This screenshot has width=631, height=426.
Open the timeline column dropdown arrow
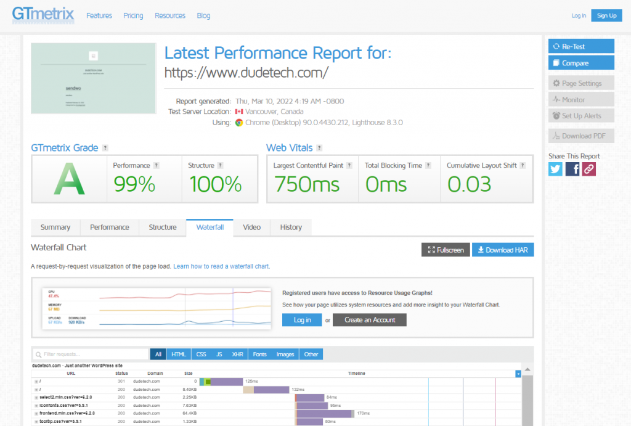518,374
